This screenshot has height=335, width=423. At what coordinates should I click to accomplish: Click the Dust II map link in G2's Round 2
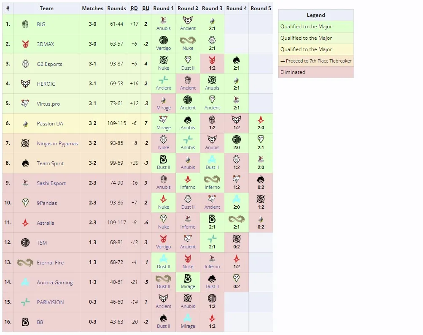point(188,68)
